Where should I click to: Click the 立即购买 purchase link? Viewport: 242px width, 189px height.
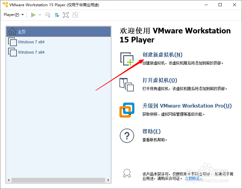pyautogui.click(x=194, y=178)
